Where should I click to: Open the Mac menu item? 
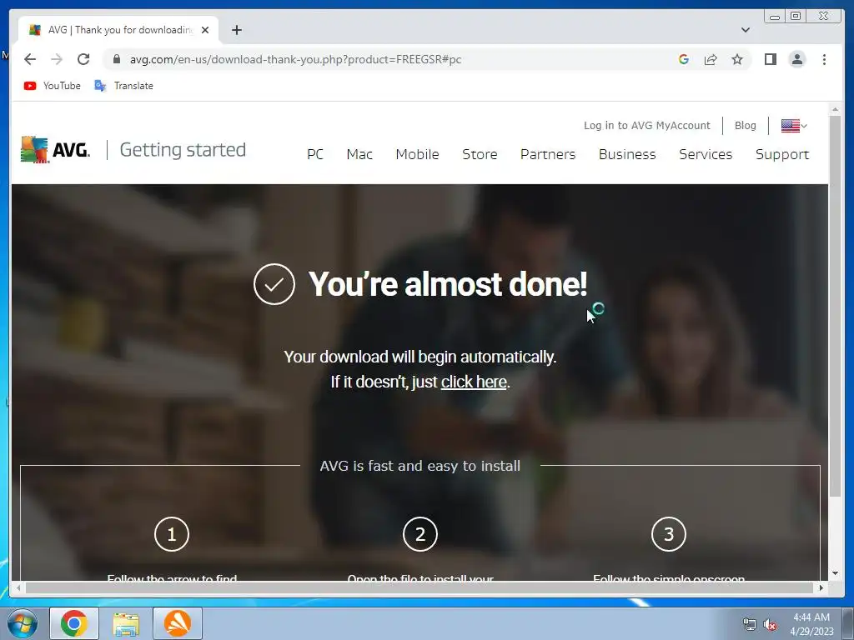359,154
